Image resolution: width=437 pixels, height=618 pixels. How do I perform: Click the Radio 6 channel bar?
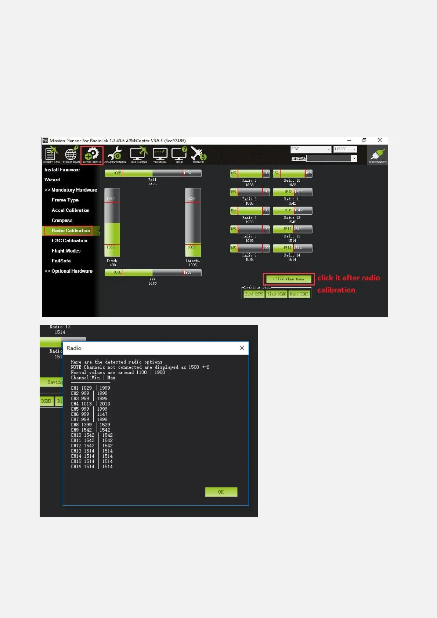(x=250, y=192)
